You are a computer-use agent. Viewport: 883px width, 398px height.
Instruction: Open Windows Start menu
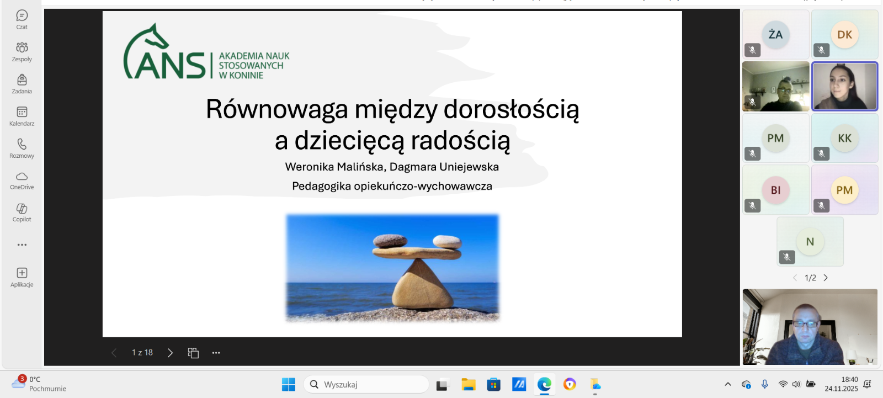coord(288,384)
